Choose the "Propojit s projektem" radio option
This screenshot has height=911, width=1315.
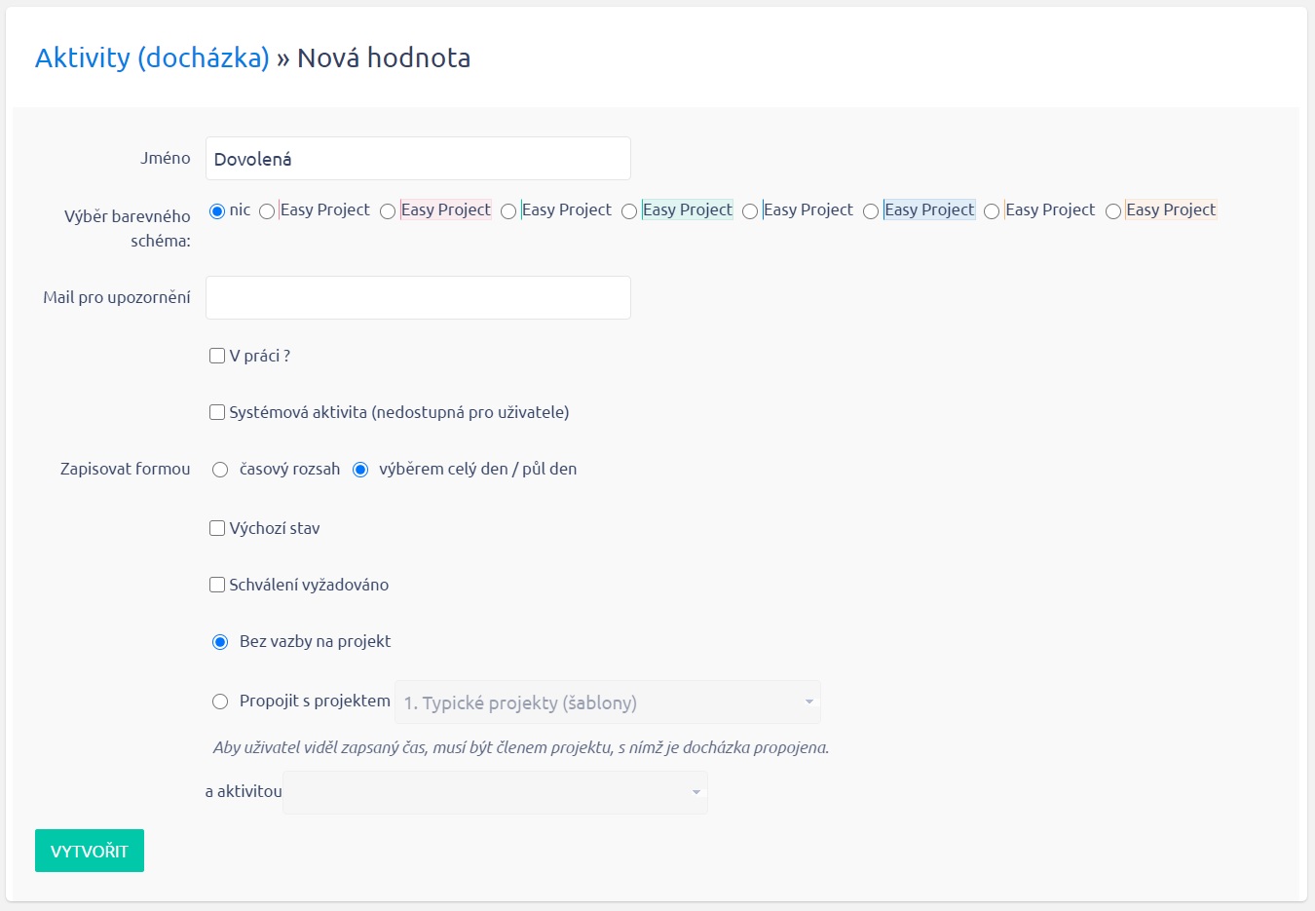point(220,702)
